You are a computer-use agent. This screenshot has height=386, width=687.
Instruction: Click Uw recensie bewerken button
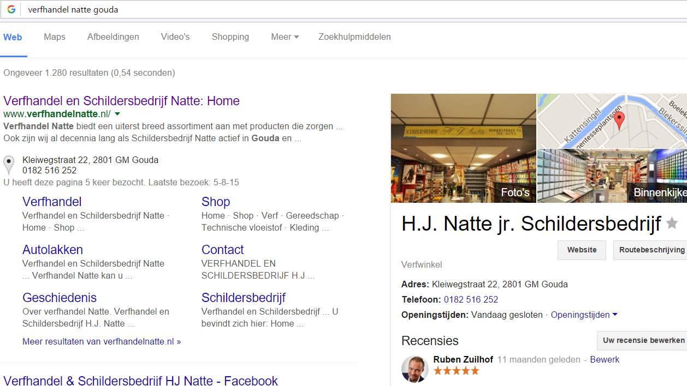642,340
